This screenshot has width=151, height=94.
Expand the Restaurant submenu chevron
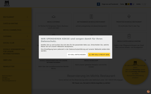[27, 17]
